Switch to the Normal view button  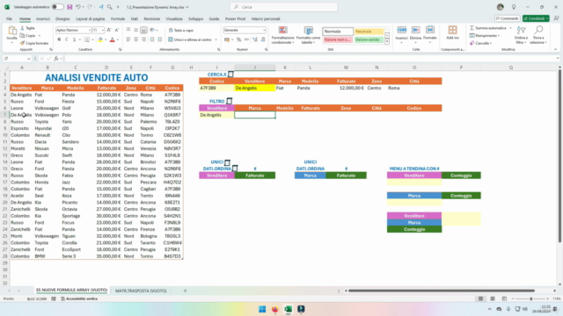[480, 298]
